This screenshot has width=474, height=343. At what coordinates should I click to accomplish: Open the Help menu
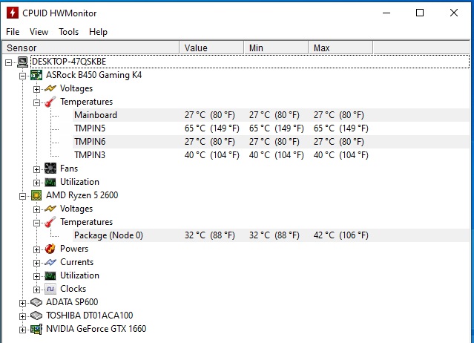(x=98, y=32)
